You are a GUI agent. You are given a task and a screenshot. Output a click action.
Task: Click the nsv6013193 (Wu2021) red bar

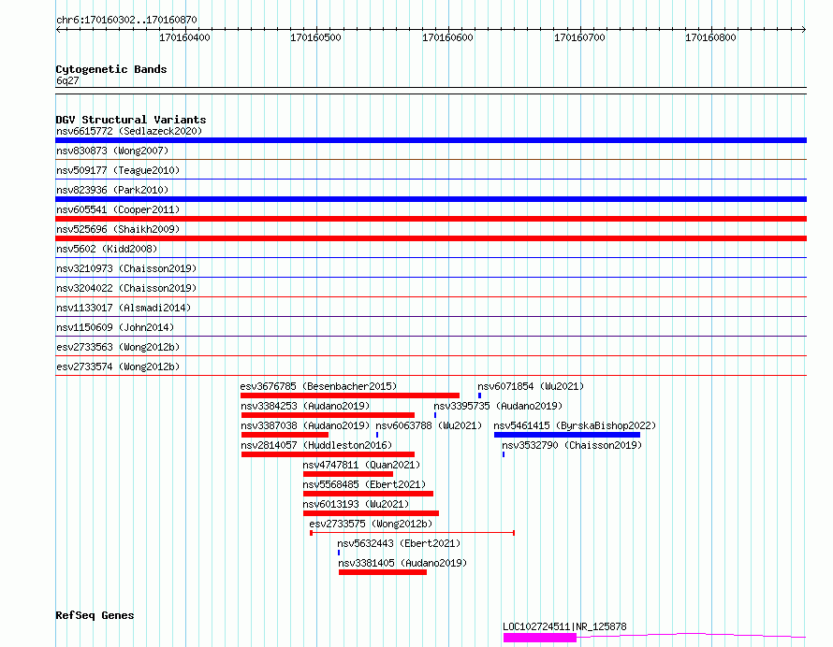(371, 513)
